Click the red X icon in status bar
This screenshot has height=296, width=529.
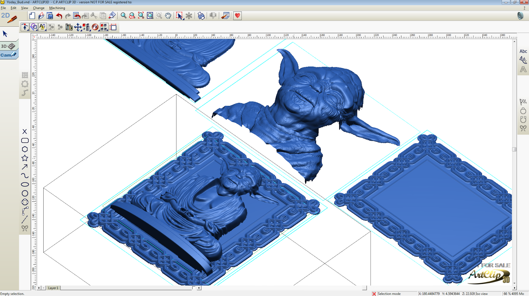374,294
